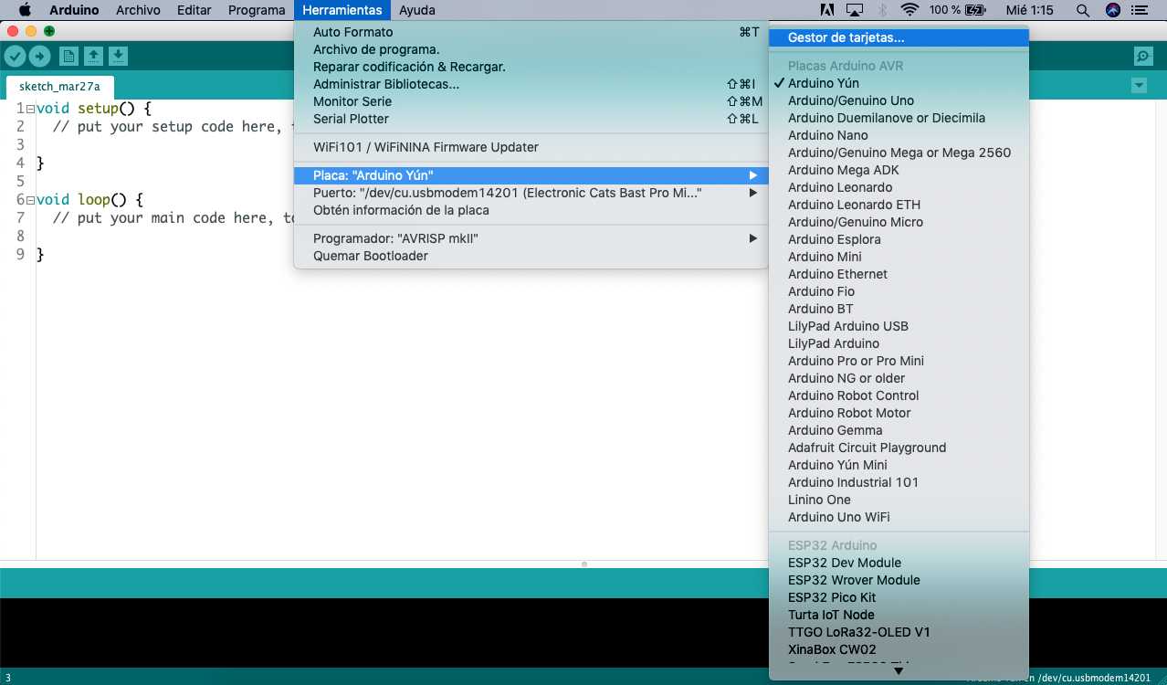Click the Save sketch down-arrow icon

click(118, 57)
